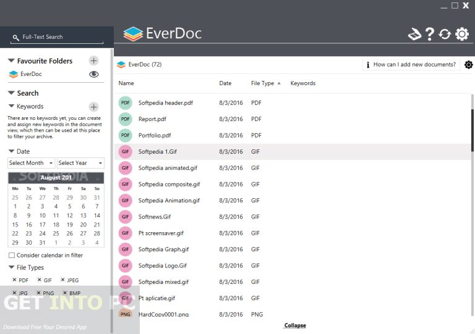Select the EverDoc favourite folder label

click(31, 74)
